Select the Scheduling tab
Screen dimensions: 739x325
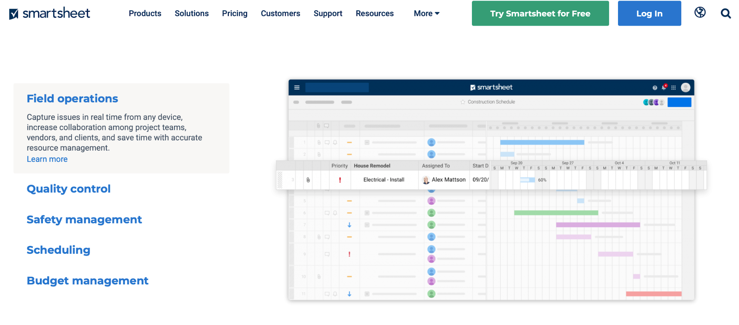58,250
